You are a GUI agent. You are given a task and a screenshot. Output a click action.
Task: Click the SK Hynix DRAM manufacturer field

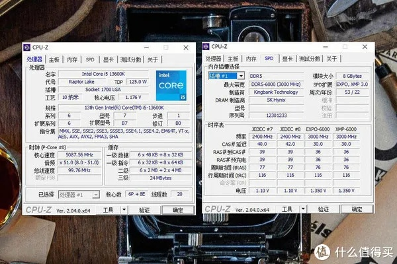point(276,100)
